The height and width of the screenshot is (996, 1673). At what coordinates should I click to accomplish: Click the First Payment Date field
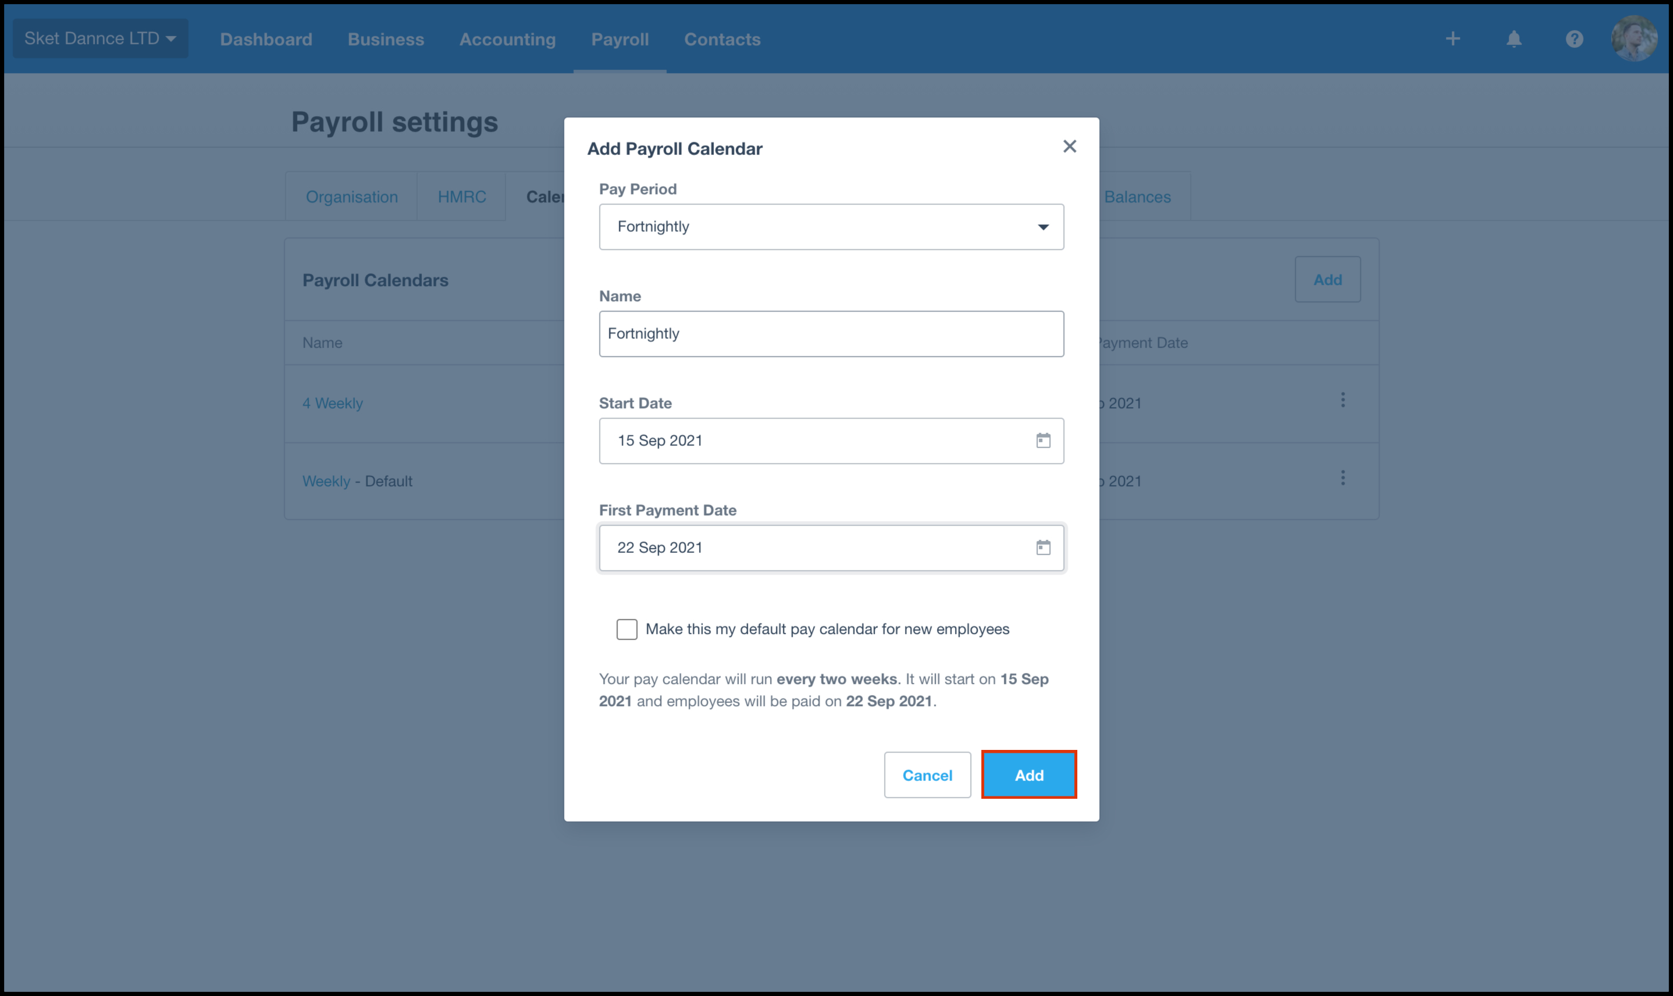pyautogui.click(x=831, y=547)
